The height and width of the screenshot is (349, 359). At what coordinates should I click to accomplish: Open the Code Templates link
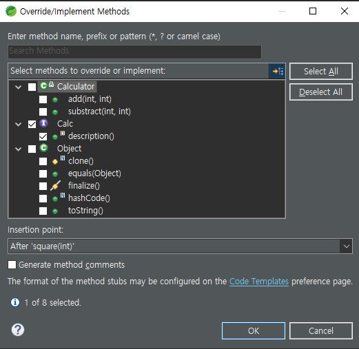[x=259, y=282]
